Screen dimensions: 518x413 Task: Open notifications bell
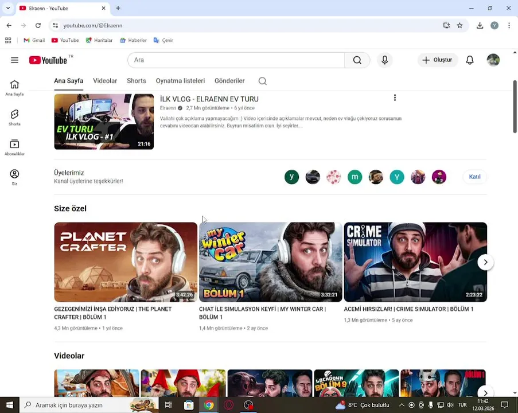(x=470, y=60)
